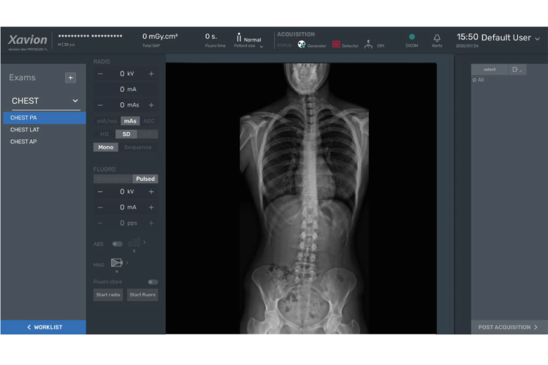Click the green DICOM status indicator
548x365 pixels.
pyautogui.click(x=411, y=36)
